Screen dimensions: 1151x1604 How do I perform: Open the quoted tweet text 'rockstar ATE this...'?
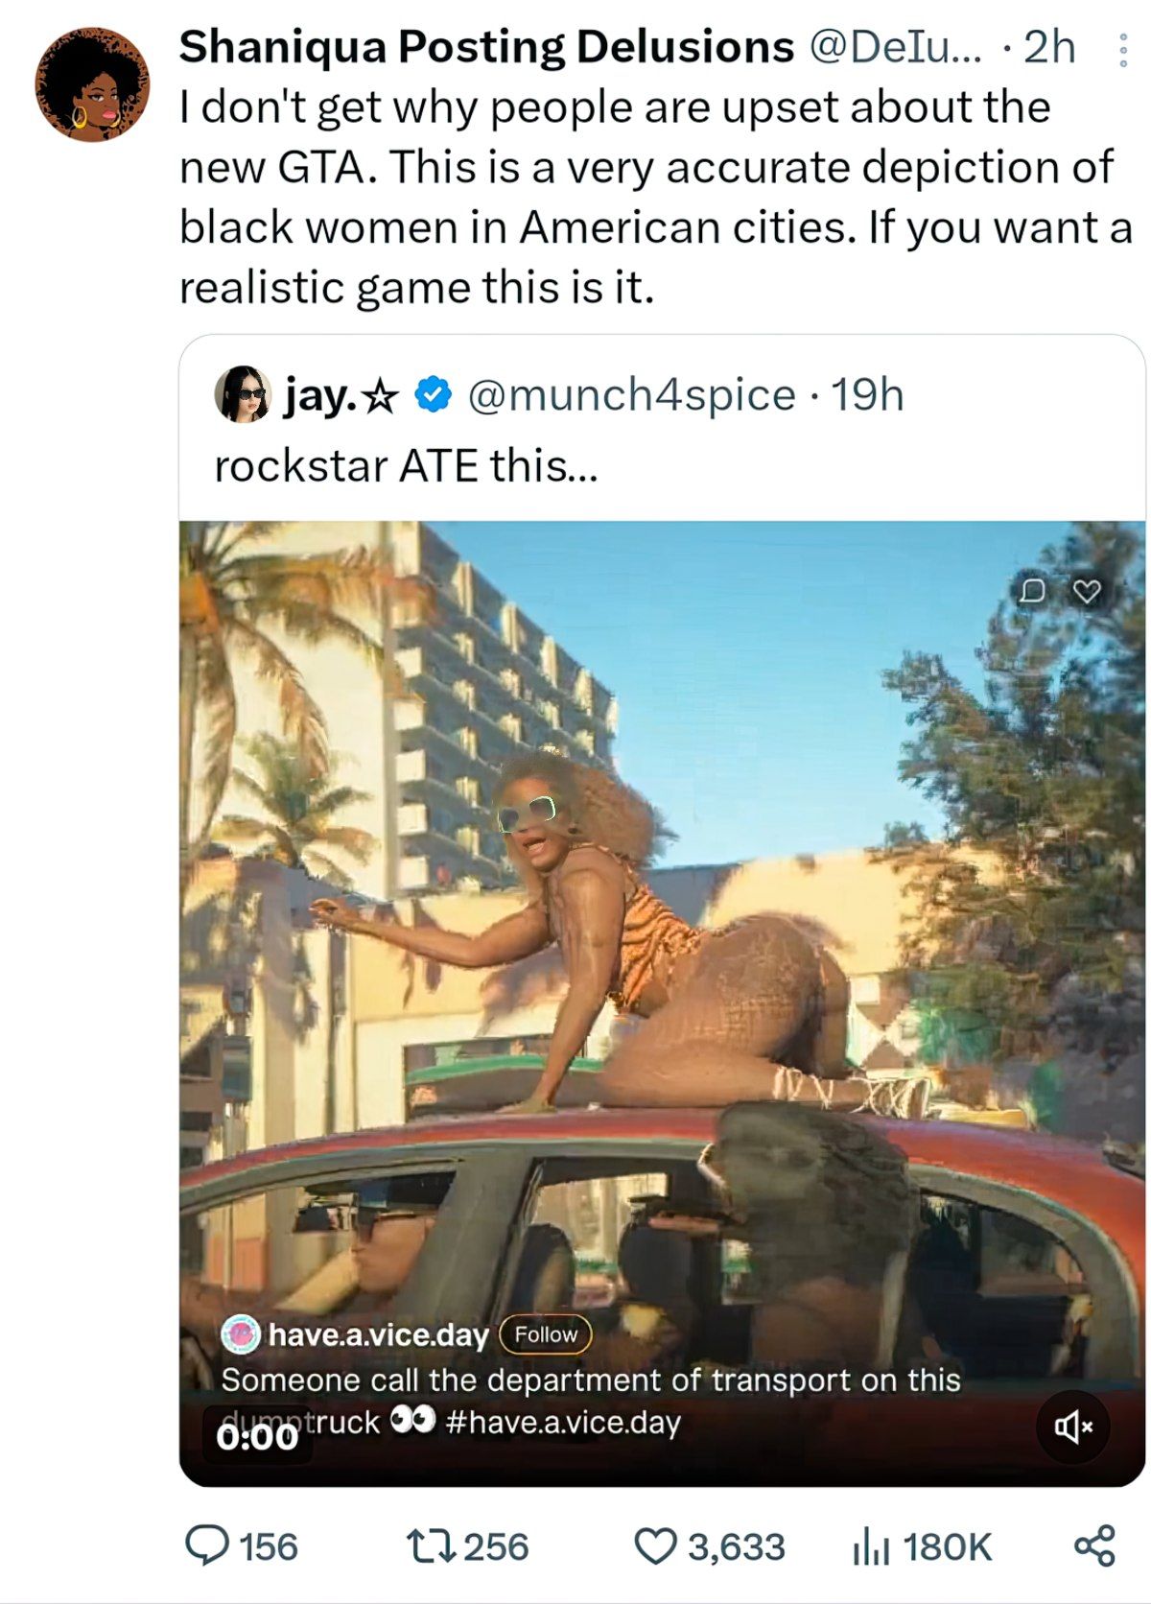[x=406, y=466]
